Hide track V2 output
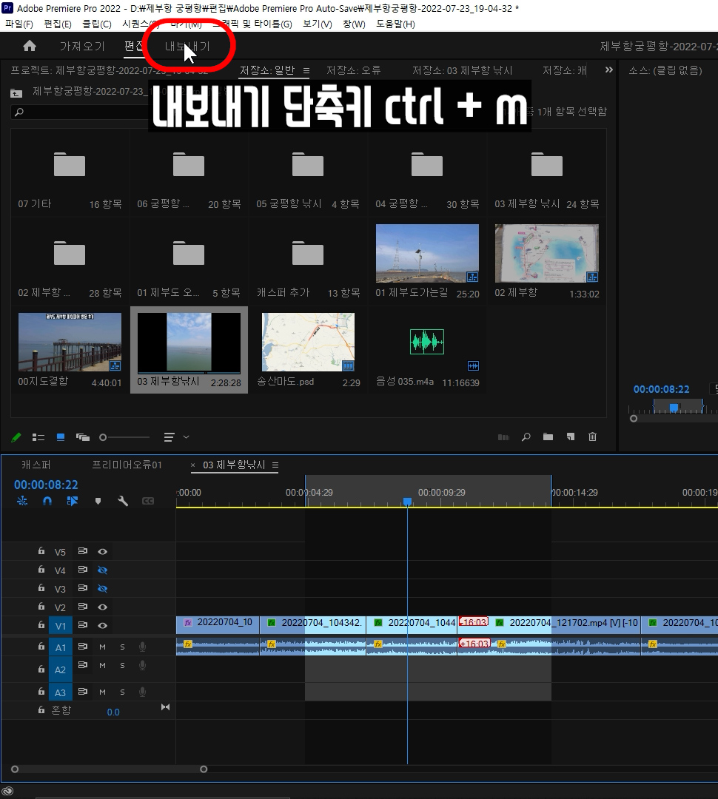Screen dimensions: 718x799 point(102,607)
